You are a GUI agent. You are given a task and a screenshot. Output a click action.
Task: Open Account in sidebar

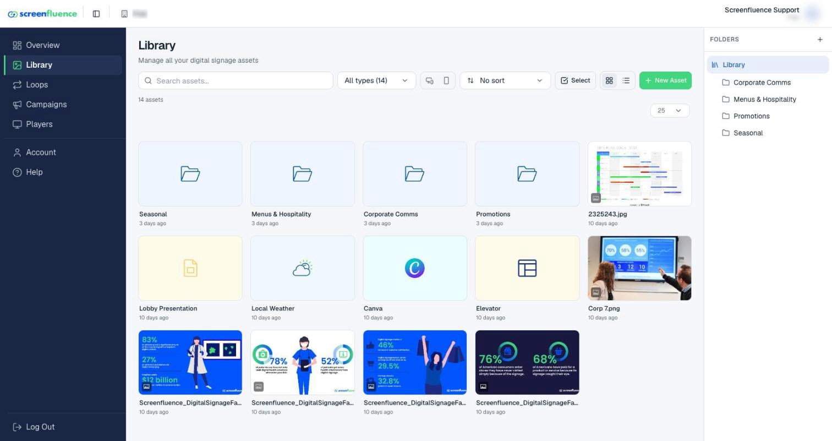pyautogui.click(x=63, y=153)
